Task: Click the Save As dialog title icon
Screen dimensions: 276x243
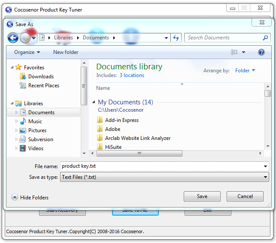Action: pyautogui.click(x=10, y=24)
